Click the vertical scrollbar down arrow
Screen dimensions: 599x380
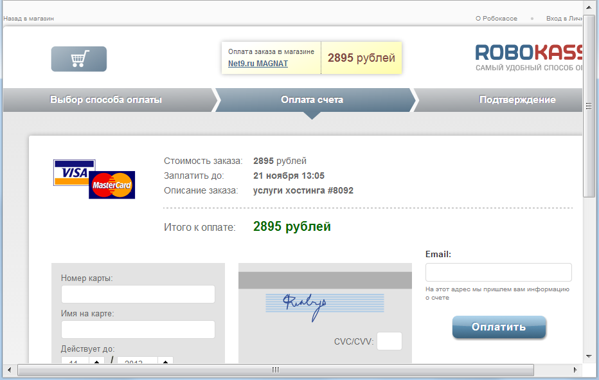tap(589, 356)
